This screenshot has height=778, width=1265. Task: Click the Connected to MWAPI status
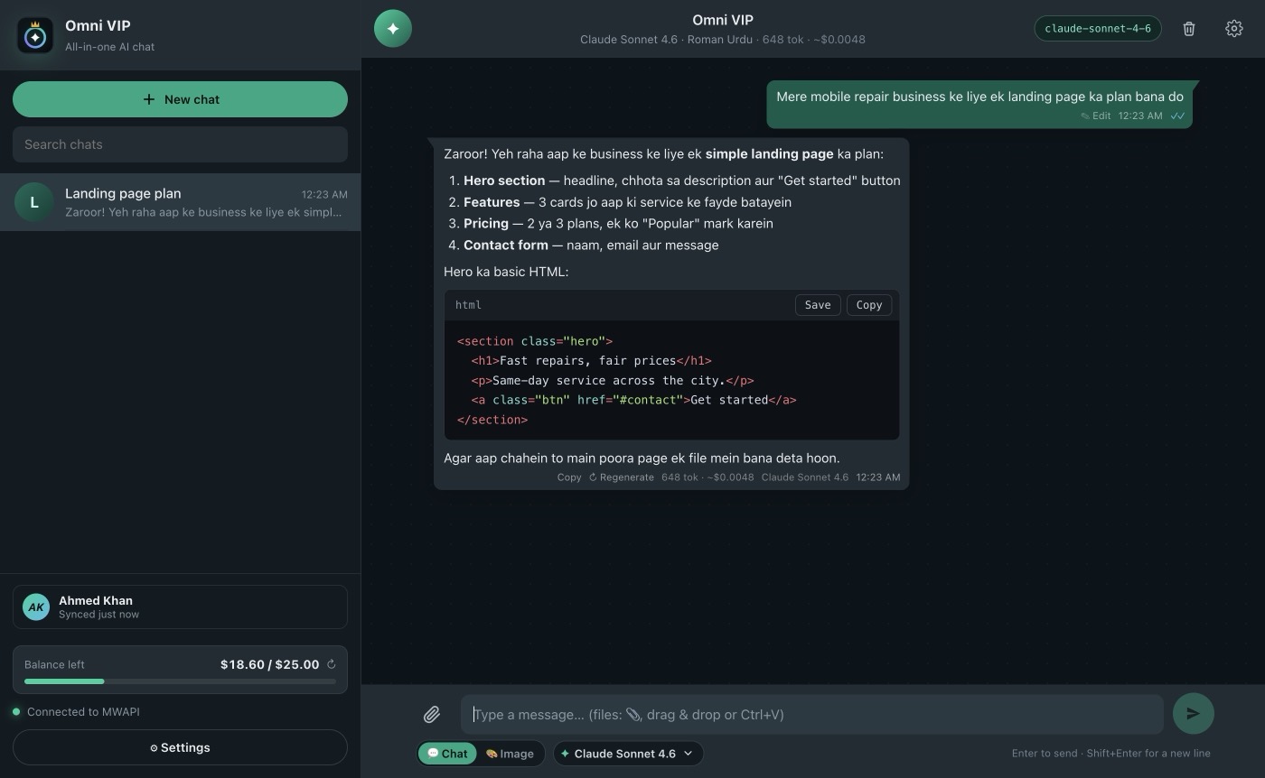click(x=83, y=712)
